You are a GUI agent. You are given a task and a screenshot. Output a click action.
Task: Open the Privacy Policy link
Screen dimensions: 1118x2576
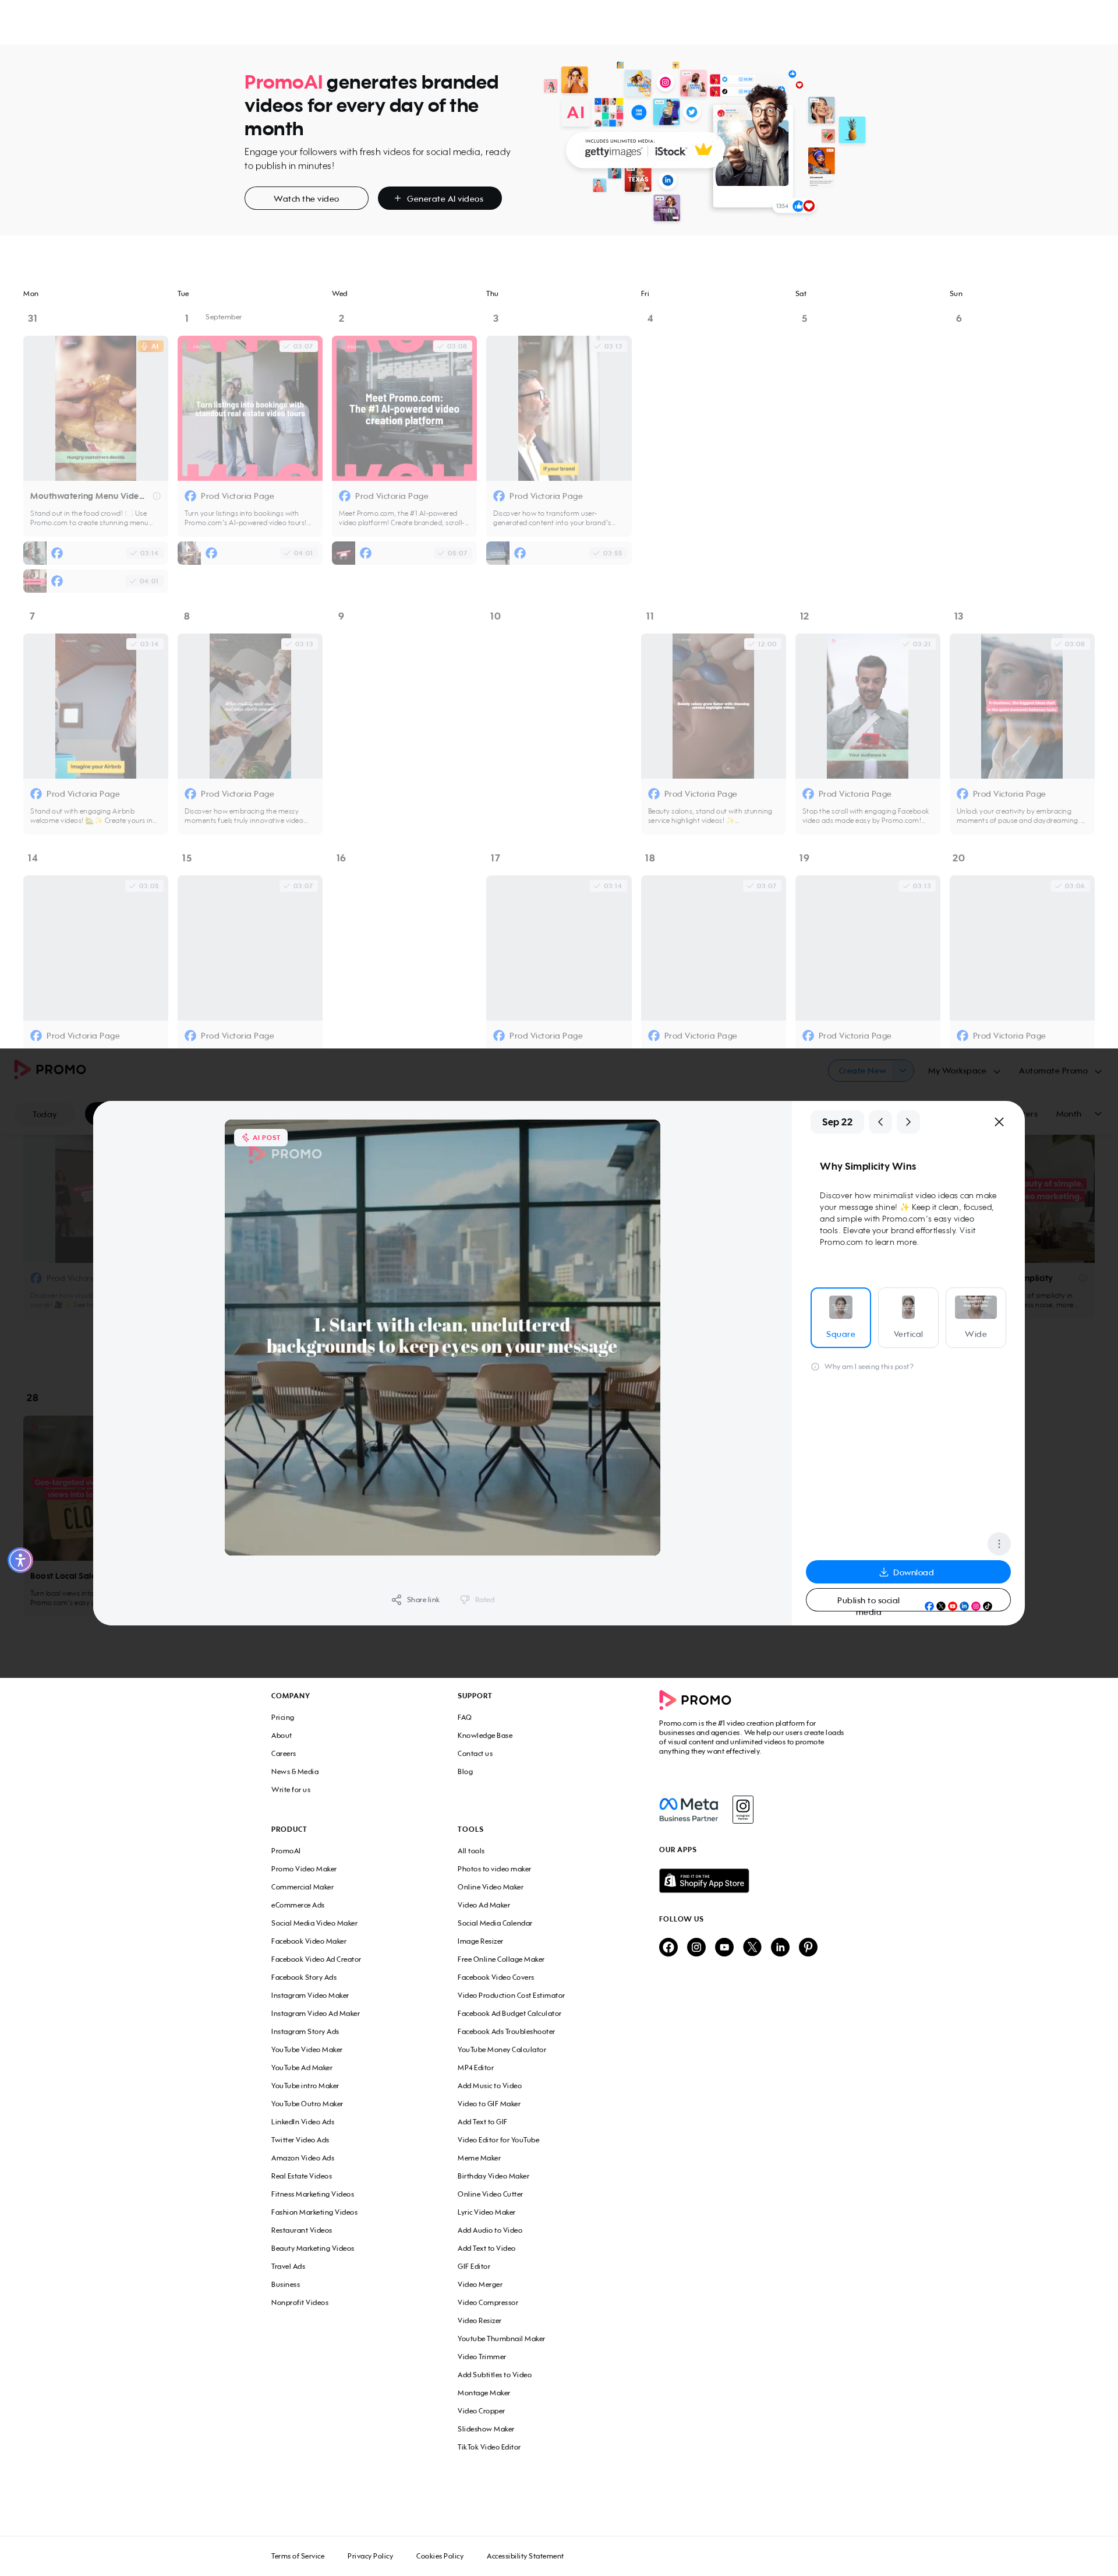tap(370, 2556)
